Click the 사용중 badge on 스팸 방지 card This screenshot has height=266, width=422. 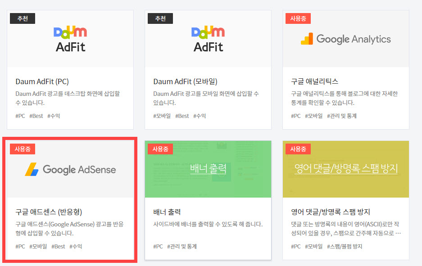(298, 149)
